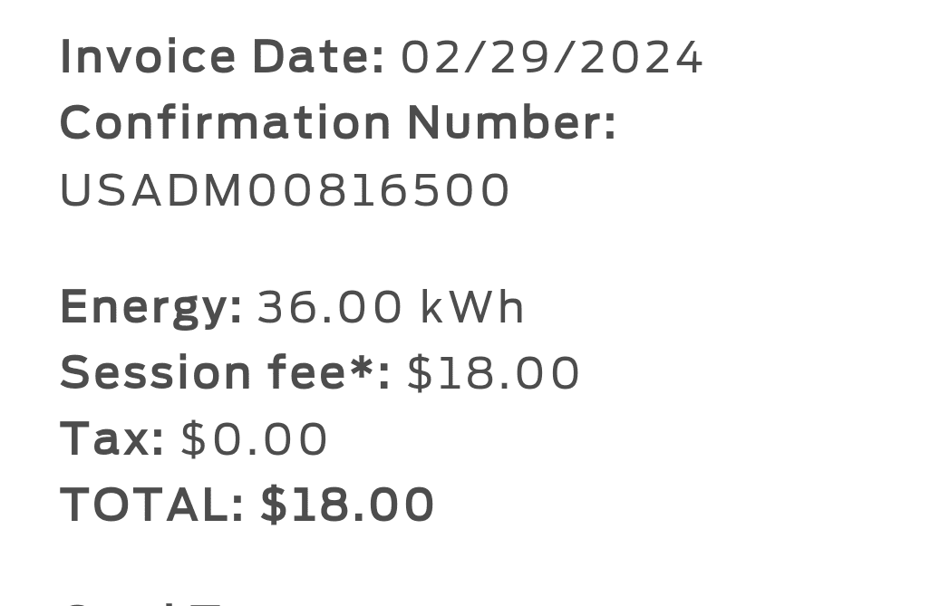930x606 pixels.
Task: Click the confirmation code USADM00816500
Action: click(x=286, y=191)
